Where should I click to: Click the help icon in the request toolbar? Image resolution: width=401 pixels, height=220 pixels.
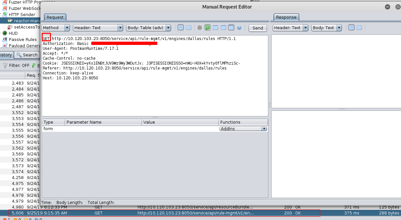(239, 28)
